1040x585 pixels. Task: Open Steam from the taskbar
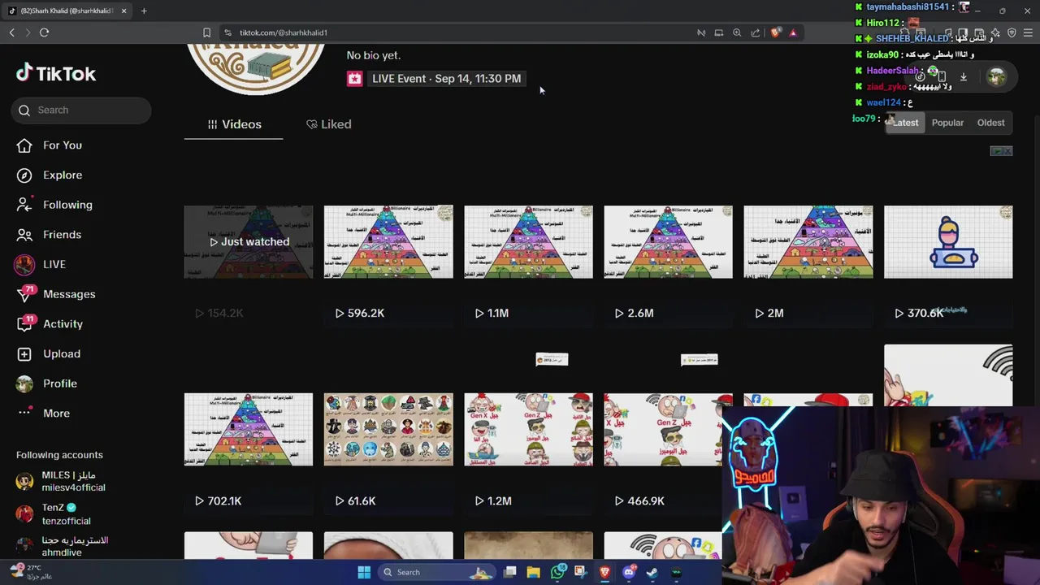coord(652,572)
